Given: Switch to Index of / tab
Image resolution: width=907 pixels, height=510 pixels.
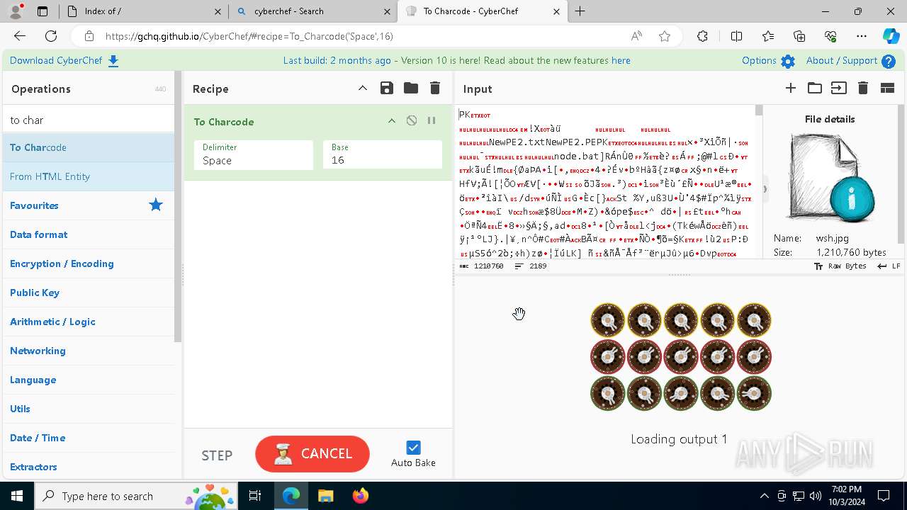Looking at the screenshot, I should (x=144, y=11).
